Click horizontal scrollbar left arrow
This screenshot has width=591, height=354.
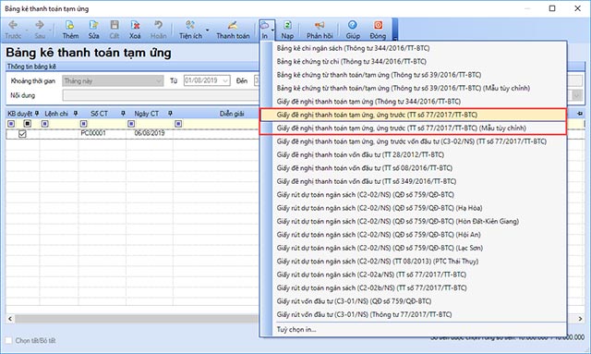tap(10, 319)
